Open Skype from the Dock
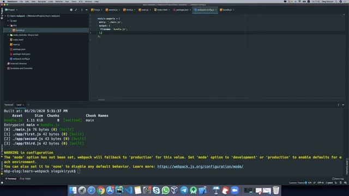349x196 pixels. pyautogui.click(x=157, y=191)
